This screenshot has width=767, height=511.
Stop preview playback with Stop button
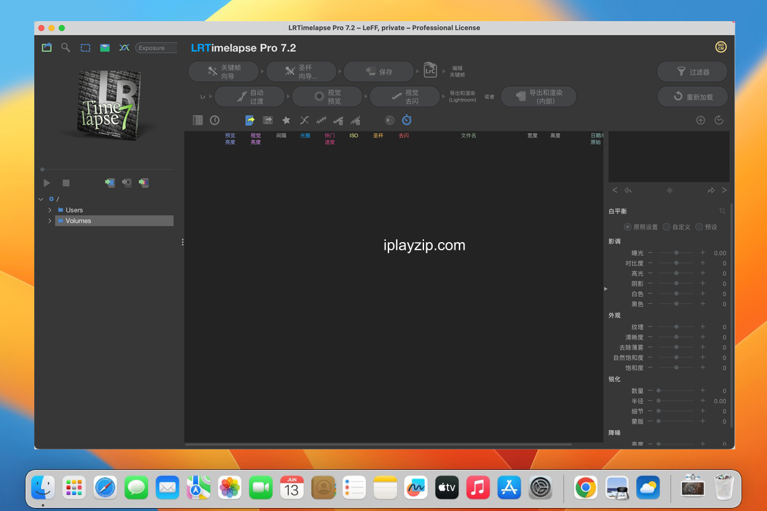tap(66, 183)
